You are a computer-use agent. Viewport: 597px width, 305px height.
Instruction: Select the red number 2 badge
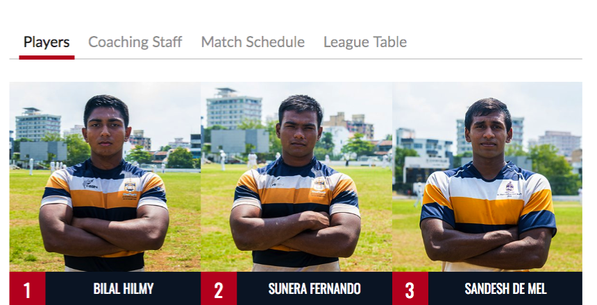click(x=219, y=288)
